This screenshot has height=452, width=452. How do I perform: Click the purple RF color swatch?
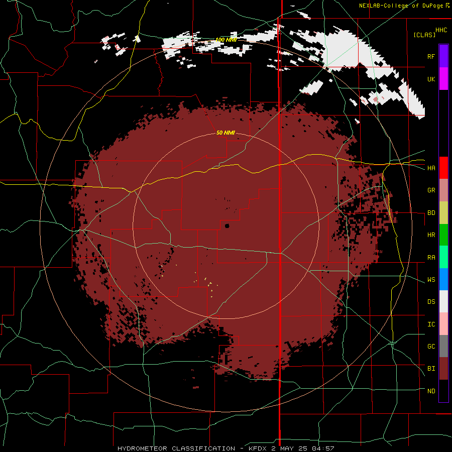point(443,56)
